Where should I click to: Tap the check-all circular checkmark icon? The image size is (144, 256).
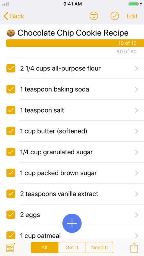(x=114, y=16)
